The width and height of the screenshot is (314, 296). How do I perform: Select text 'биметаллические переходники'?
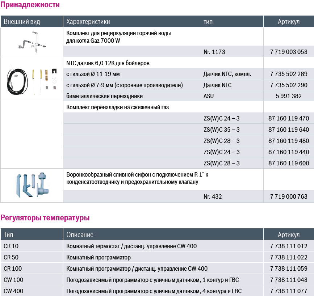tap(105, 96)
